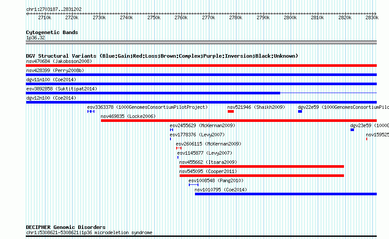Click the 2830k ruler position label
The image size is (389, 239).
point(372,17)
